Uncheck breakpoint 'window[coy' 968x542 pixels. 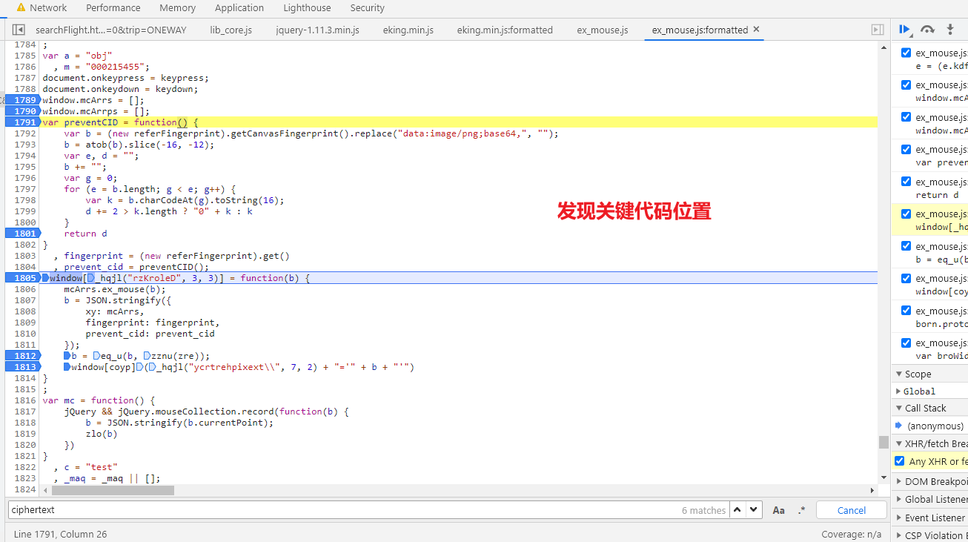point(906,278)
